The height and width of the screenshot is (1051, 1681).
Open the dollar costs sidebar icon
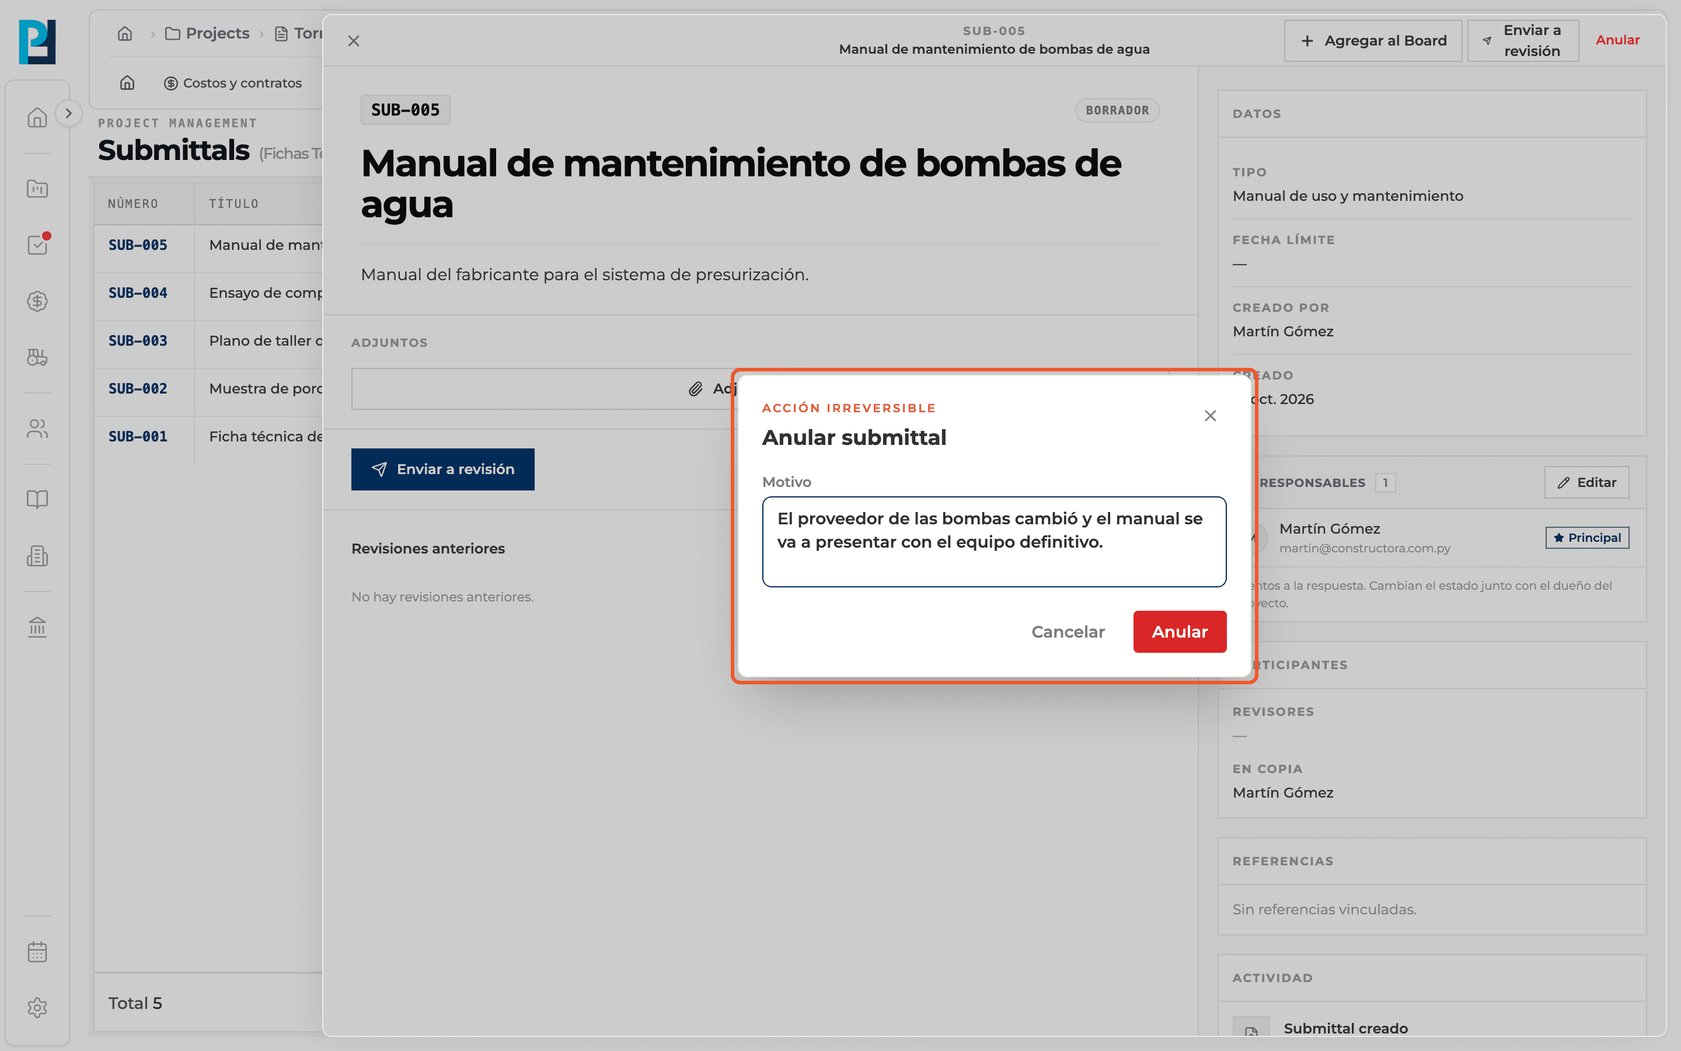click(37, 301)
